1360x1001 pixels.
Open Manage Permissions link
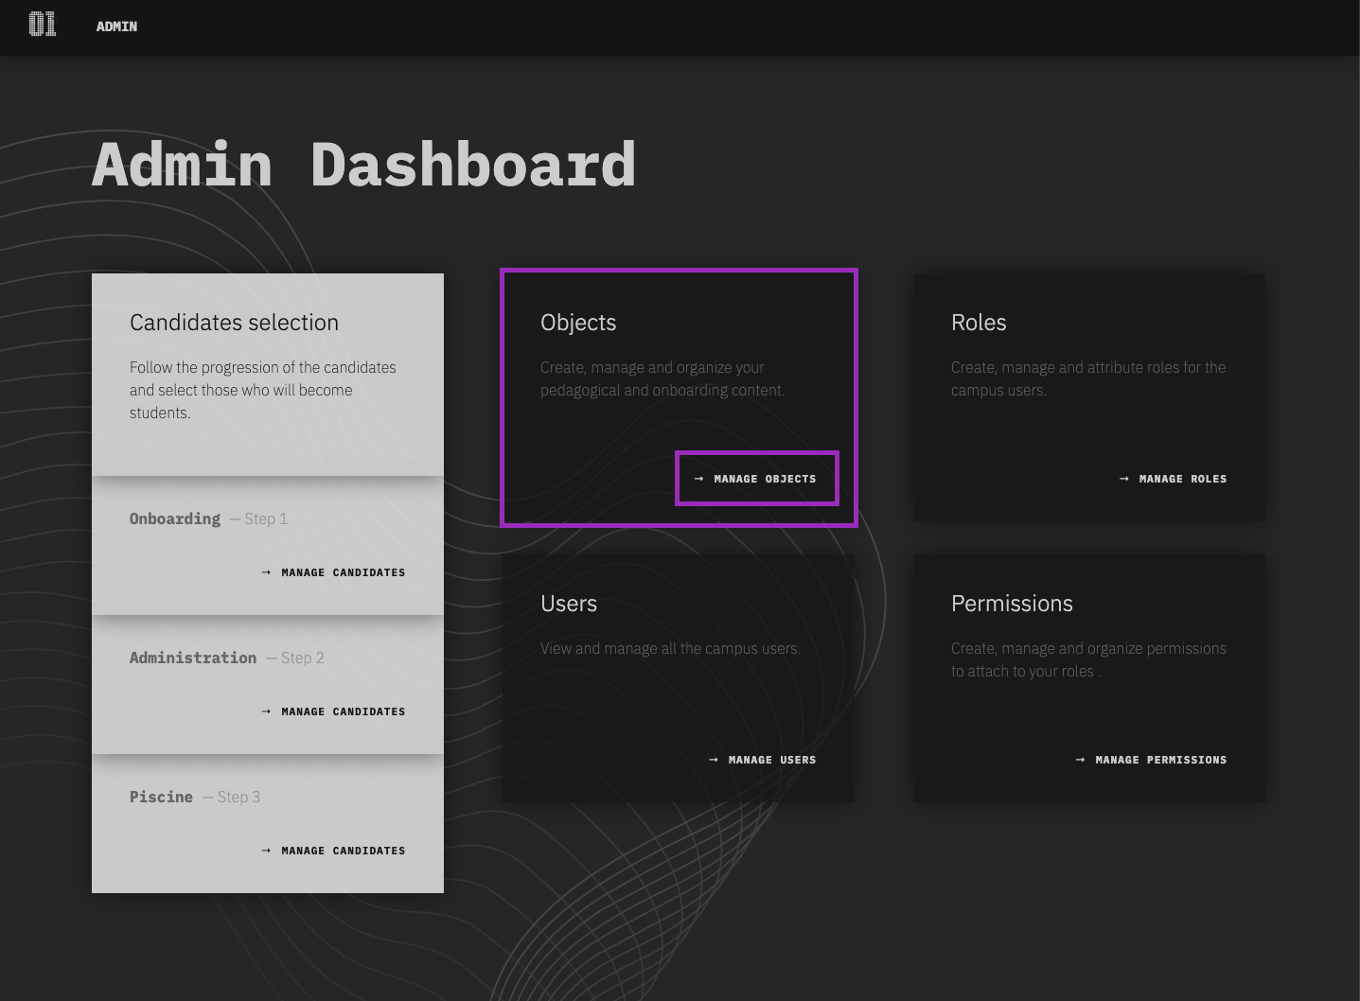1151,760
